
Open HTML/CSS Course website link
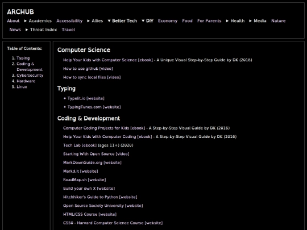(90, 214)
